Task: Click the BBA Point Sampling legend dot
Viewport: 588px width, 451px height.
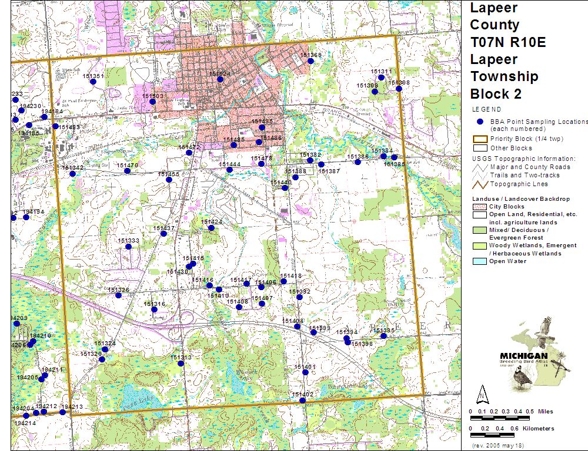Action: point(480,121)
